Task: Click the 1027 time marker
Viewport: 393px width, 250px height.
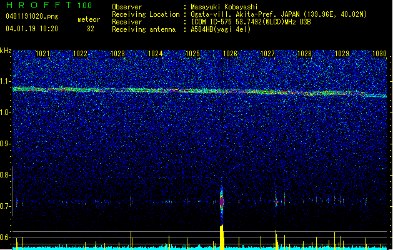Action: click(267, 54)
